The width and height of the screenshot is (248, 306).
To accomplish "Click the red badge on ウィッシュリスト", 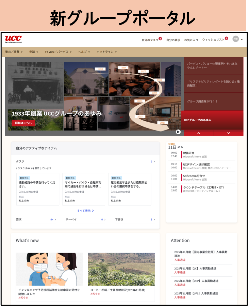I will click(x=226, y=39).
